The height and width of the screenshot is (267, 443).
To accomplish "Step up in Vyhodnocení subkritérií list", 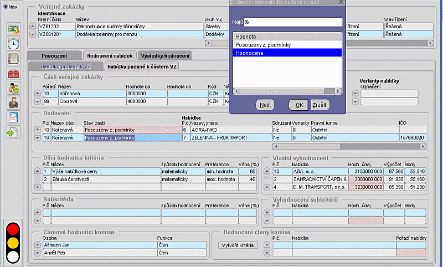I will (267, 212).
